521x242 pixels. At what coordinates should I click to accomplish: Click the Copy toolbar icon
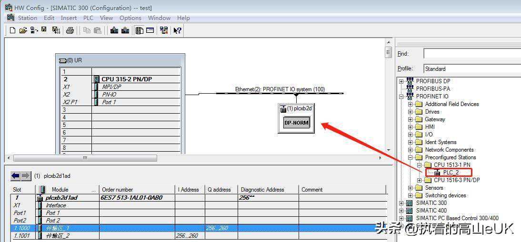[87, 30]
